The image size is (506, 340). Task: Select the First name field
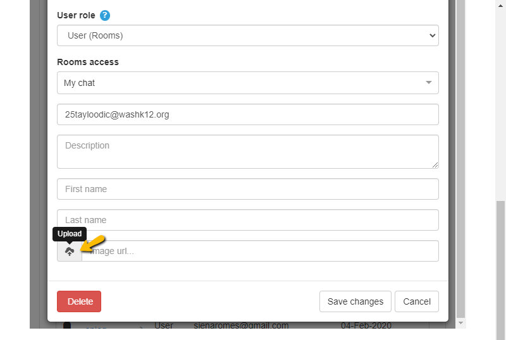[247, 189]
